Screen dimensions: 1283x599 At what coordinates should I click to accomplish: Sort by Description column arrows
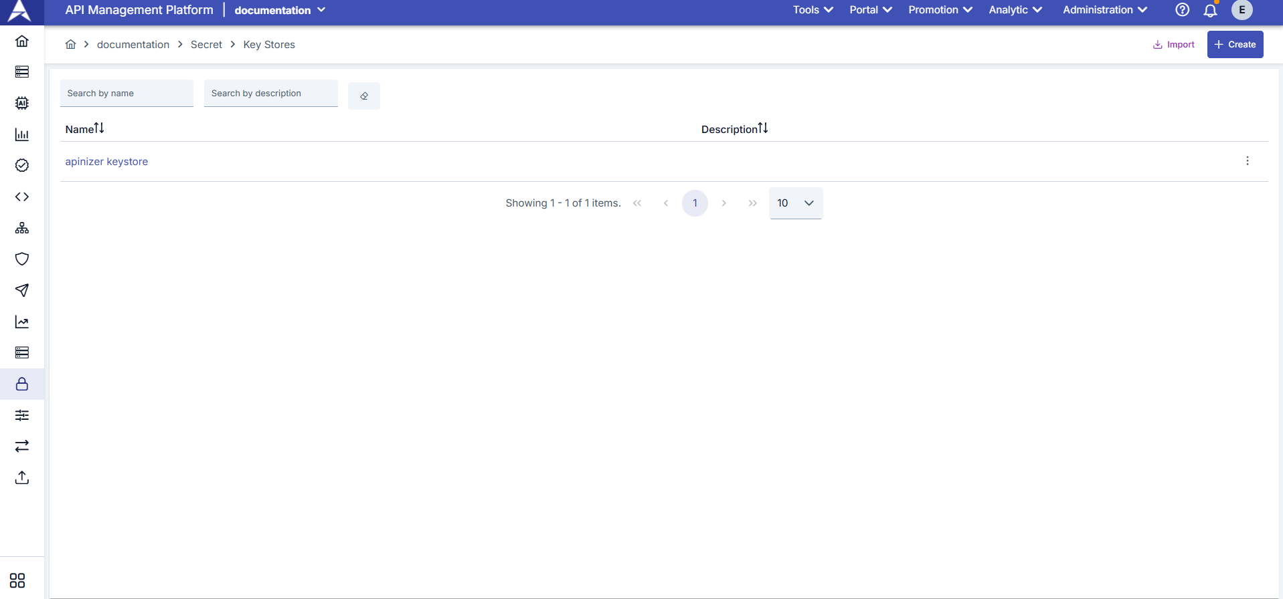click(763, 128)
